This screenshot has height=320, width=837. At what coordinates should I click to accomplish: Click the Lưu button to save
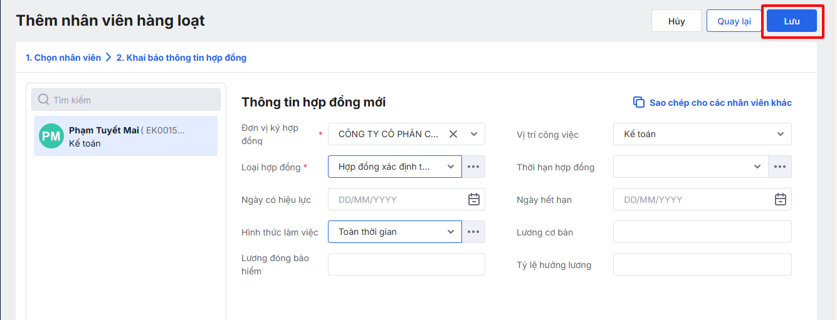(x=791, y=21)
